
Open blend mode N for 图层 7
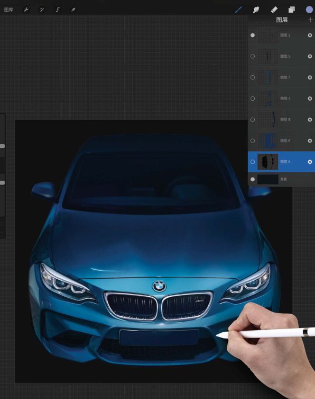[x=310, y=77]
